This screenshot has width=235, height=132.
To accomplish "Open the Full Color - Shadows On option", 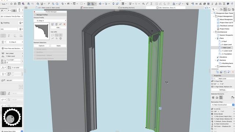I will [x=223, y=126].
